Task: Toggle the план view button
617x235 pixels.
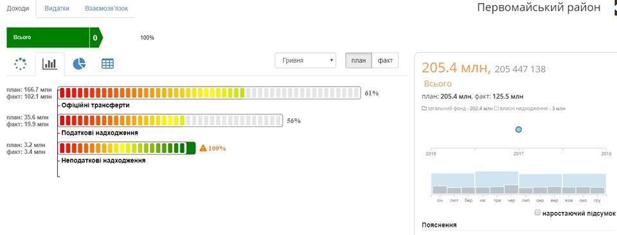Action: [359, 60]
